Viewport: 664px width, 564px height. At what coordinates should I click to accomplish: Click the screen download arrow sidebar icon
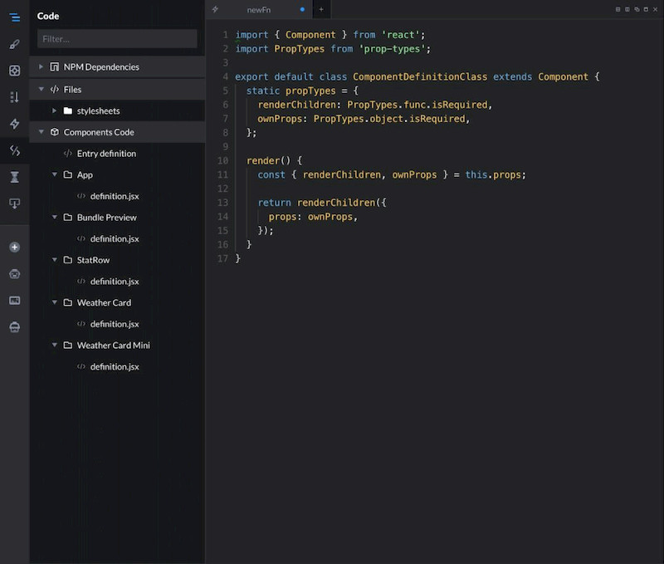[x=15, y=204]
